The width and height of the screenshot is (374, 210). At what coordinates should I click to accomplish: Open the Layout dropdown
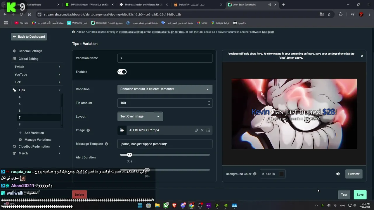pyautogui.click(x=140, y=116)
